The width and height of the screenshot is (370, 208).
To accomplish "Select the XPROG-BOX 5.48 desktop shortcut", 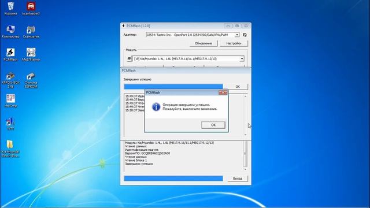I will click(x=10, y=80).
